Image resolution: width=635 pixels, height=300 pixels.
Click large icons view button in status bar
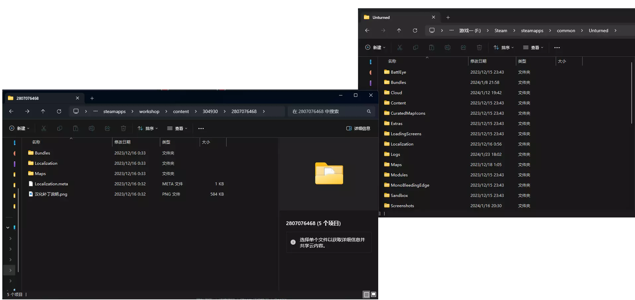(x=374, y=294)
